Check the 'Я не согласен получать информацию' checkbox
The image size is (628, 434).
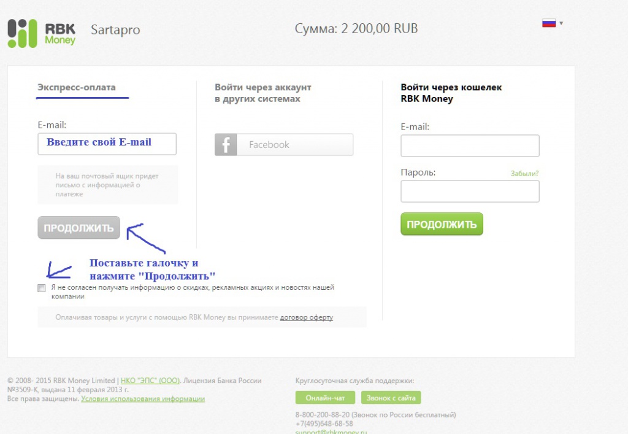tap(41, 288)
